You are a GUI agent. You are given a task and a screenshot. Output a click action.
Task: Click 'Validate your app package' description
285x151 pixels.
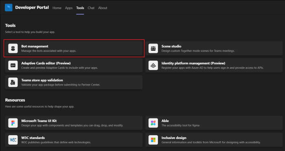[61, 85]
